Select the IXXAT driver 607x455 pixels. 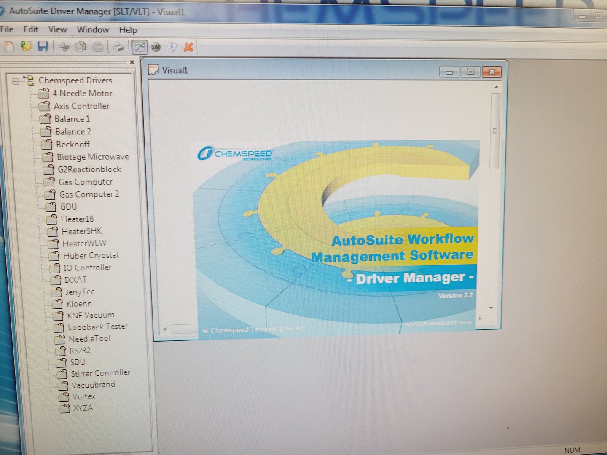[x=76, y=280]
